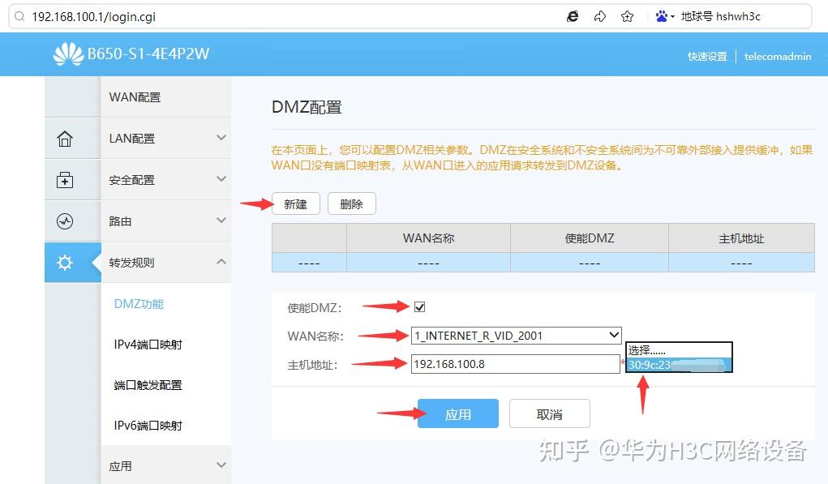828x484 pixels.
Task: Click the Internet Explorer mode icon
Action: pyautogui.click(x=573, y=16)
